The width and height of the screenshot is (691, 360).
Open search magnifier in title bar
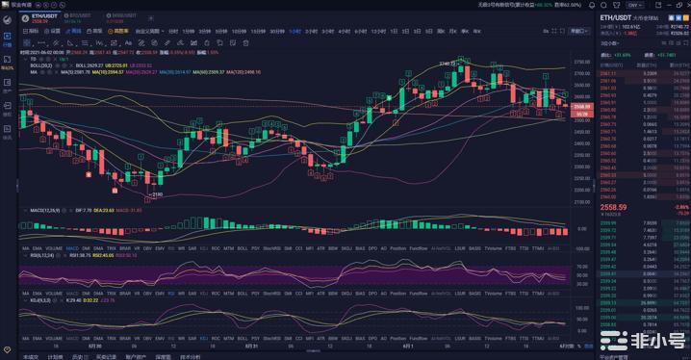604,5
